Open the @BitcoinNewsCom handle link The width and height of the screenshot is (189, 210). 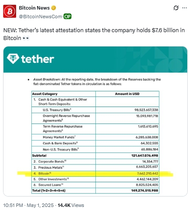pyautogui.click(x=40, y=17)
